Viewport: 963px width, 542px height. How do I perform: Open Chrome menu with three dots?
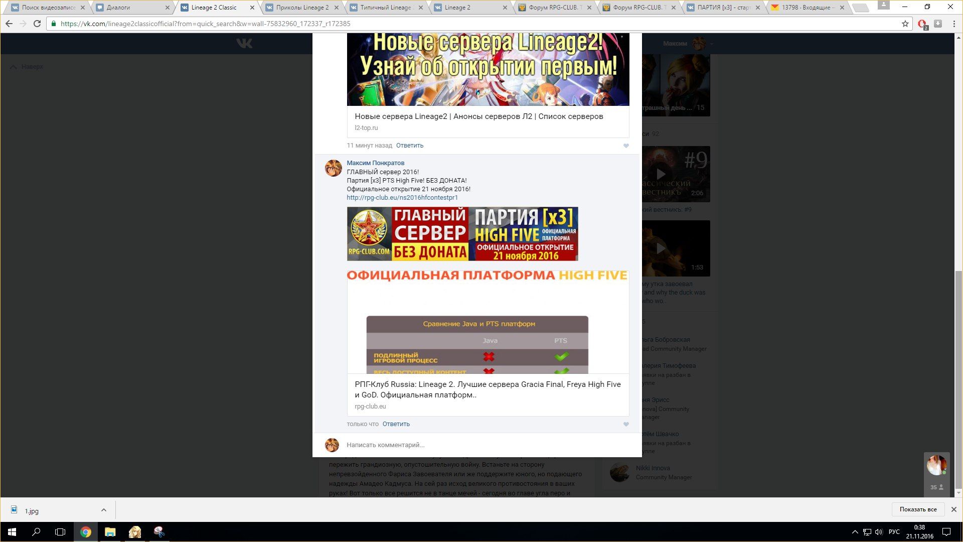point(954,24)
